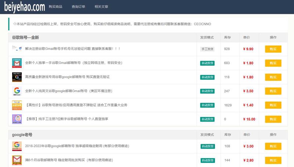This screenshot has width=294, height=167.
Task: Click 购买 button for ¥15.00 item
Action: tap(273, 119)
